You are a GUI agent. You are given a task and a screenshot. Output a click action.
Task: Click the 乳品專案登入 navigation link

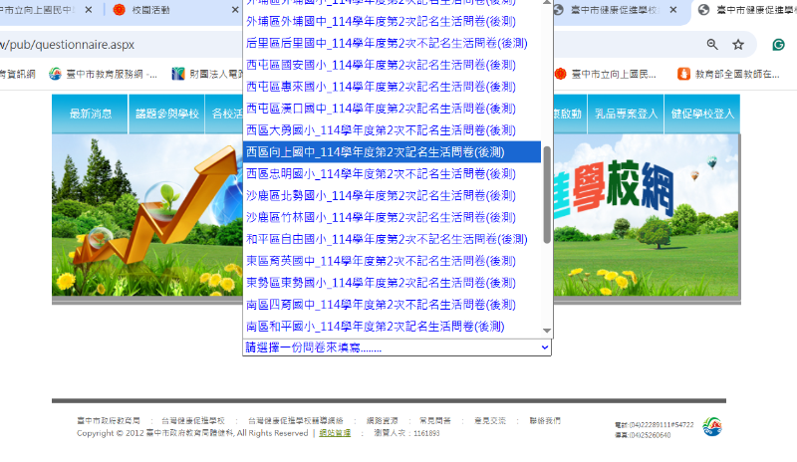(x=626, y=115)
